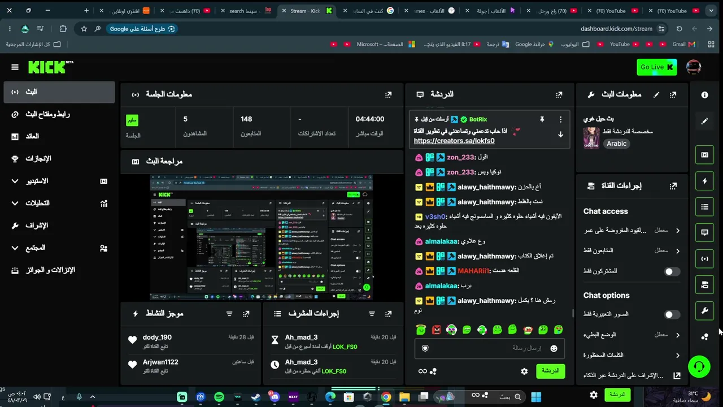The image size is (723, 407).
Task: Open الكلمات المحظورة banned words settings
Action: coord(631,355)
